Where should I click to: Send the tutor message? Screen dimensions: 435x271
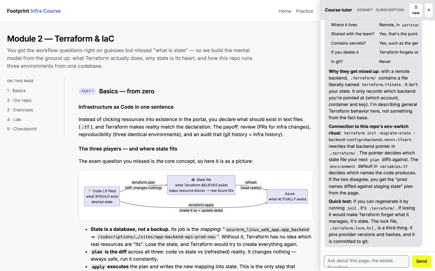pyautogui.click(x=421, y=261)
